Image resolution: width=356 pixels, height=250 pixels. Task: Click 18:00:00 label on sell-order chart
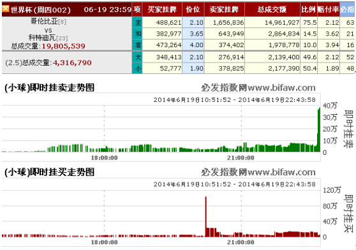[x=104, y=158]
